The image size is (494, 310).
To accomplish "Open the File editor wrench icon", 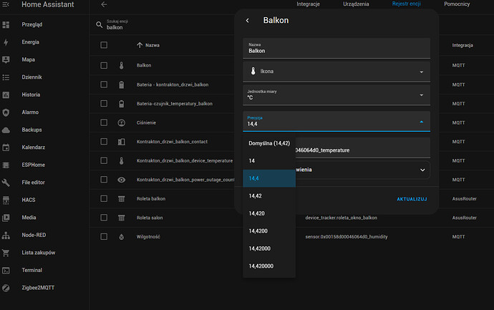I will point(6,183).
